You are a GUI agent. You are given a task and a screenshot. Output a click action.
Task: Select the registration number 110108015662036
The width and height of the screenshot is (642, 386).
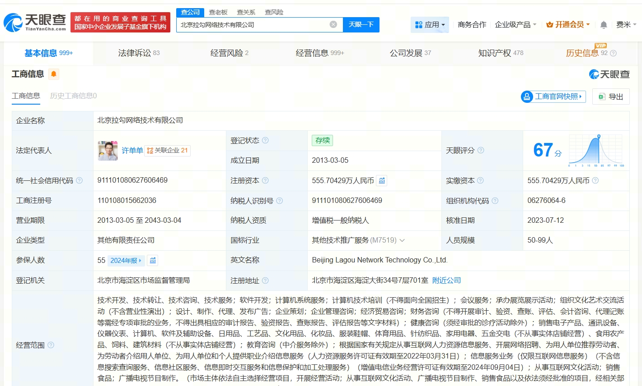point(127,200)
